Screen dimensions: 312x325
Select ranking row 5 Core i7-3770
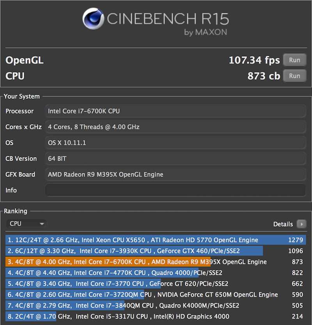point(156,284)
